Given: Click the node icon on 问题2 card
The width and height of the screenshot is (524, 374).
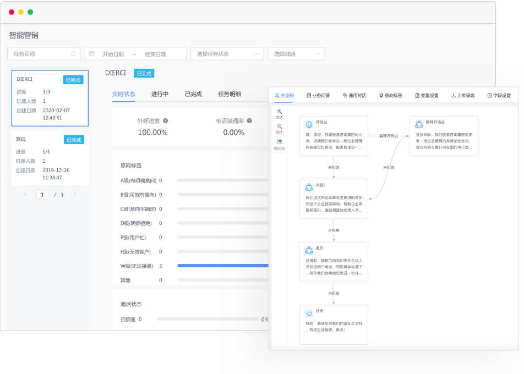Looking at the screenshot, I should (x=309, y=188).
